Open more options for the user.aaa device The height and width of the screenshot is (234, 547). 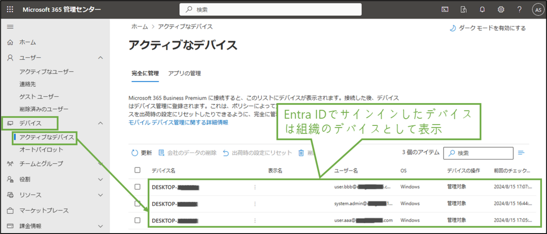pyautogui.click(x=255, y=220)
